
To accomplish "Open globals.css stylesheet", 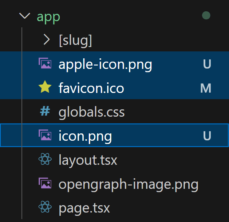I will coord(91,112).
